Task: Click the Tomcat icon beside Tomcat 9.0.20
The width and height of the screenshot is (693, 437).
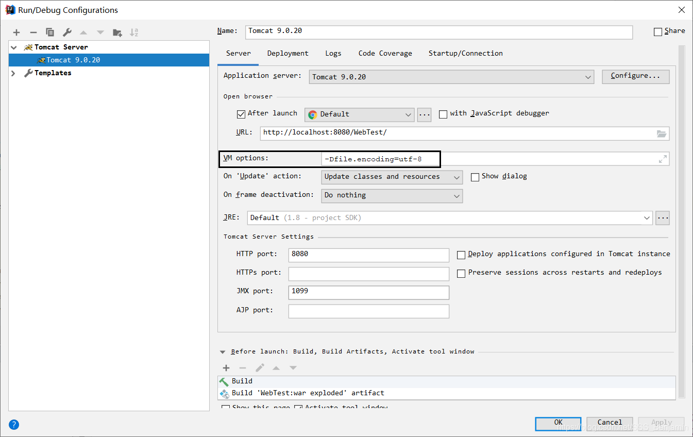Action: pos(41,60)
